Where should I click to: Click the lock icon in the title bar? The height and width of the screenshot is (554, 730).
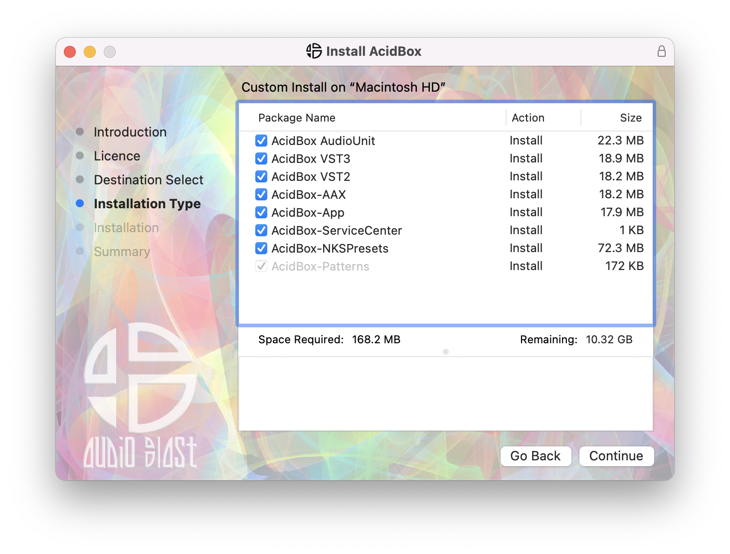pos(661,51)
